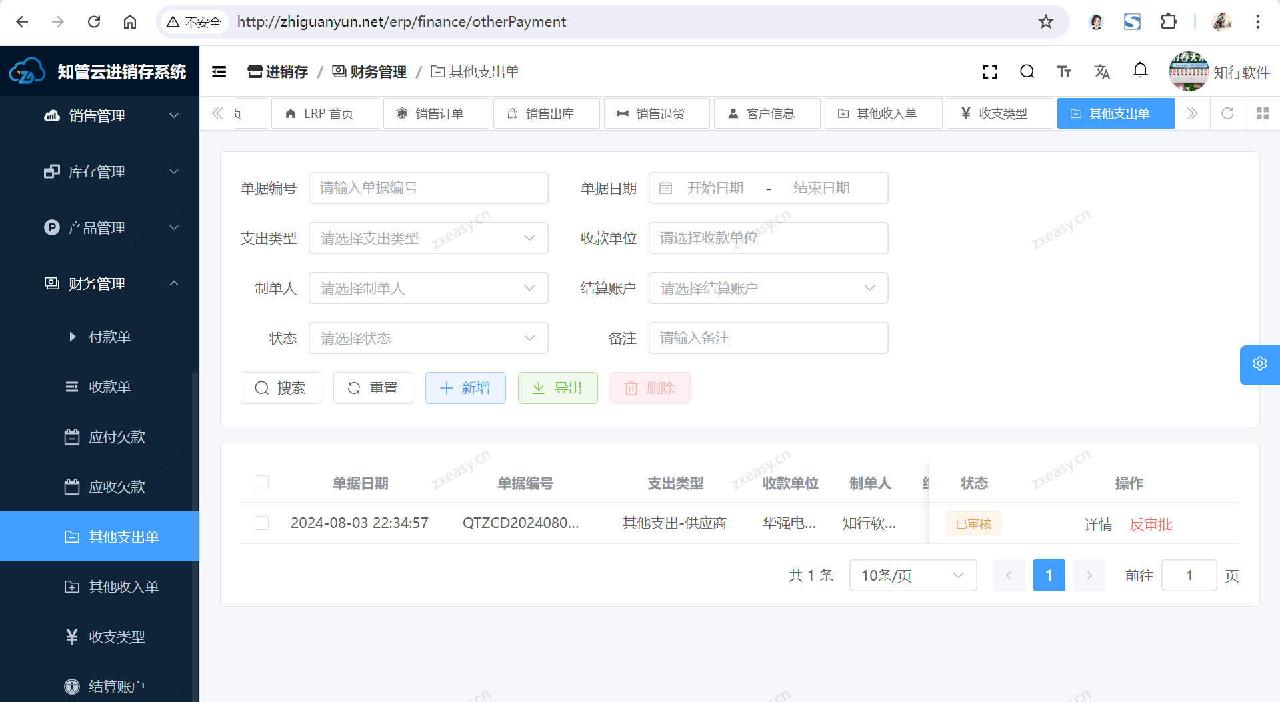
Task: Click the fullscreen toggle icon in header
Action: coord(990,72)
